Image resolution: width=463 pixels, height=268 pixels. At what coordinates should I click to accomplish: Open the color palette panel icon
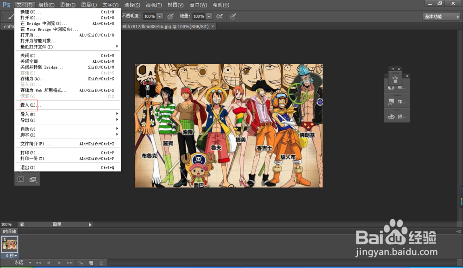click(x=391, y=117)
